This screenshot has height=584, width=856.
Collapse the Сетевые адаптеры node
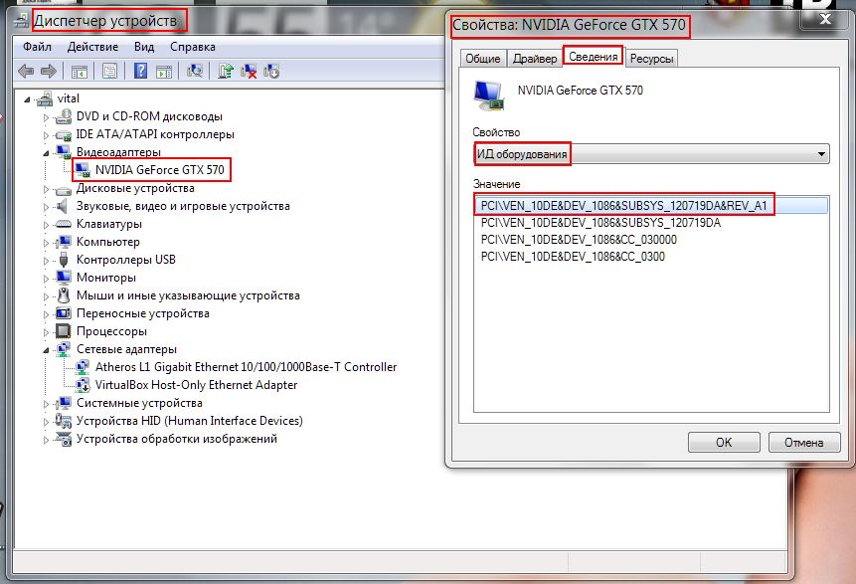[46, 350]
